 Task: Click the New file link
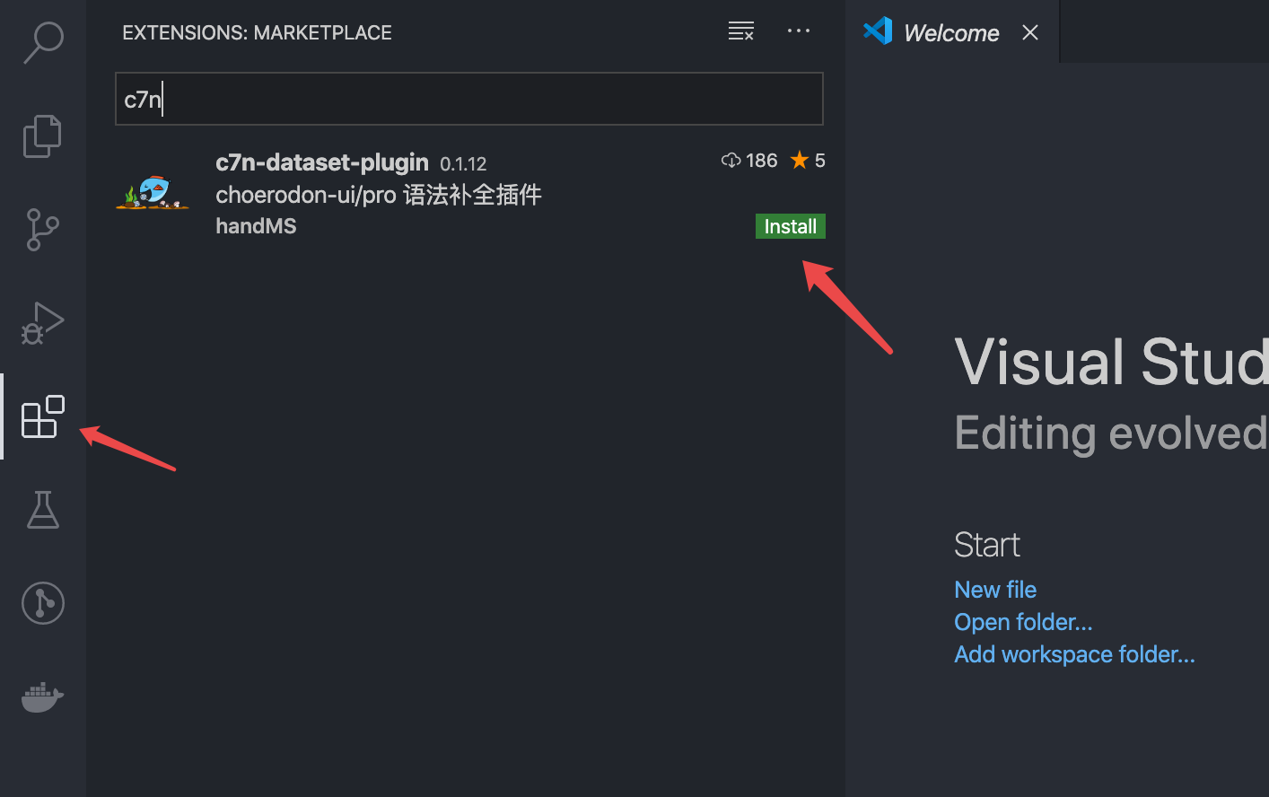[995, 590]
